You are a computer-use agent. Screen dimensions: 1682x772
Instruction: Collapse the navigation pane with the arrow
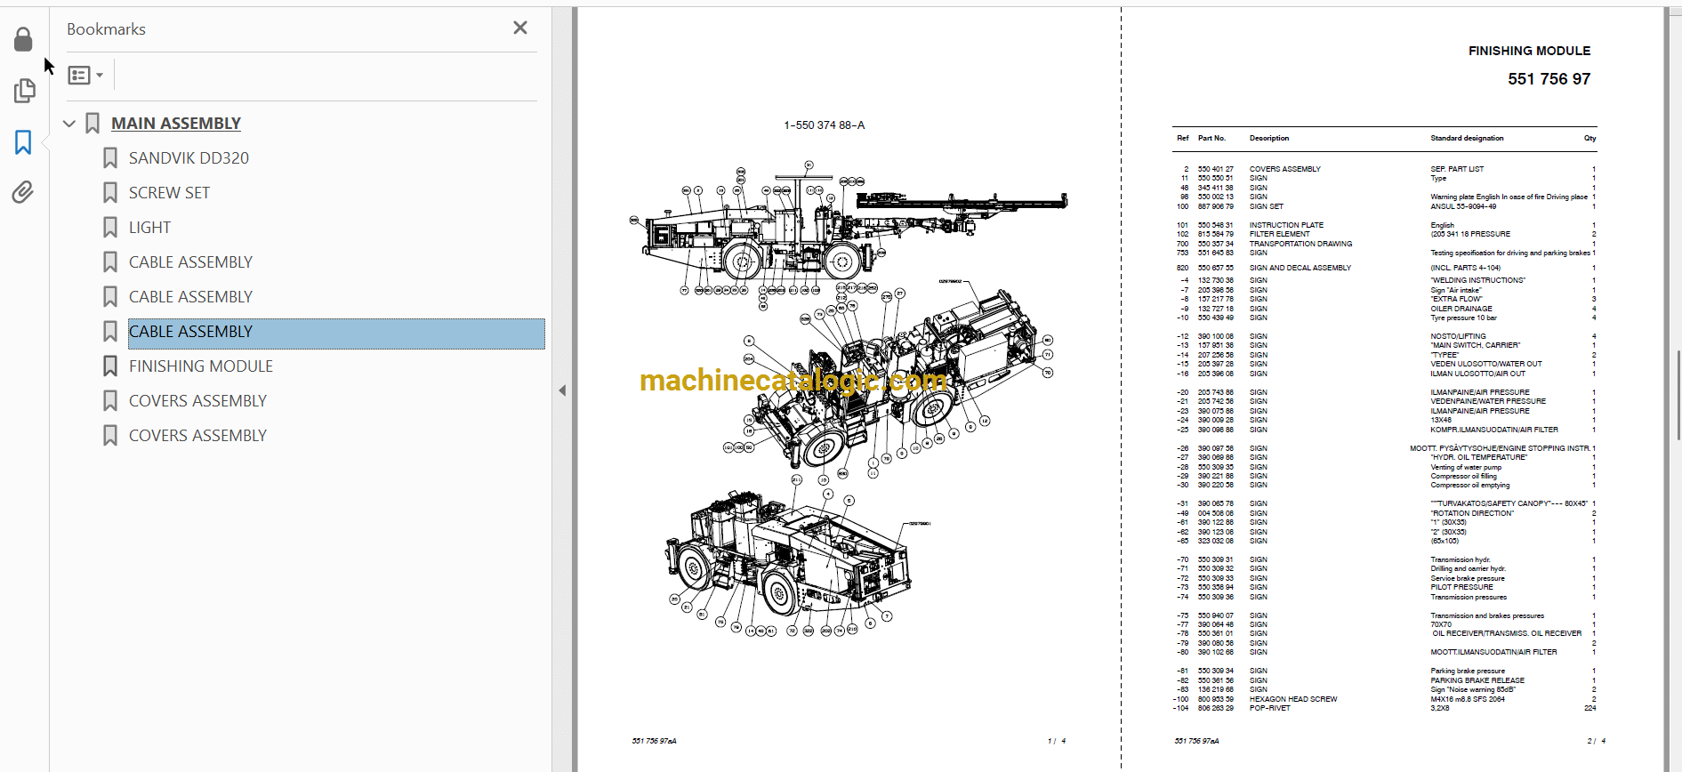(x=562, y=390)
